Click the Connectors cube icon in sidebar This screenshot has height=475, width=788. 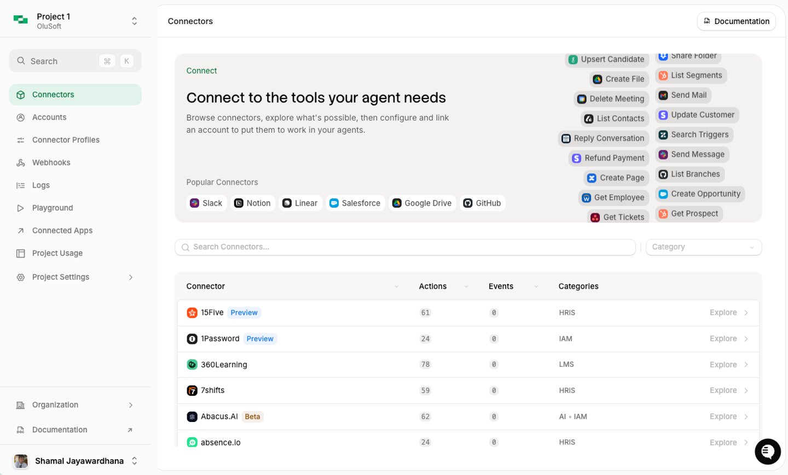pos(21,95)
